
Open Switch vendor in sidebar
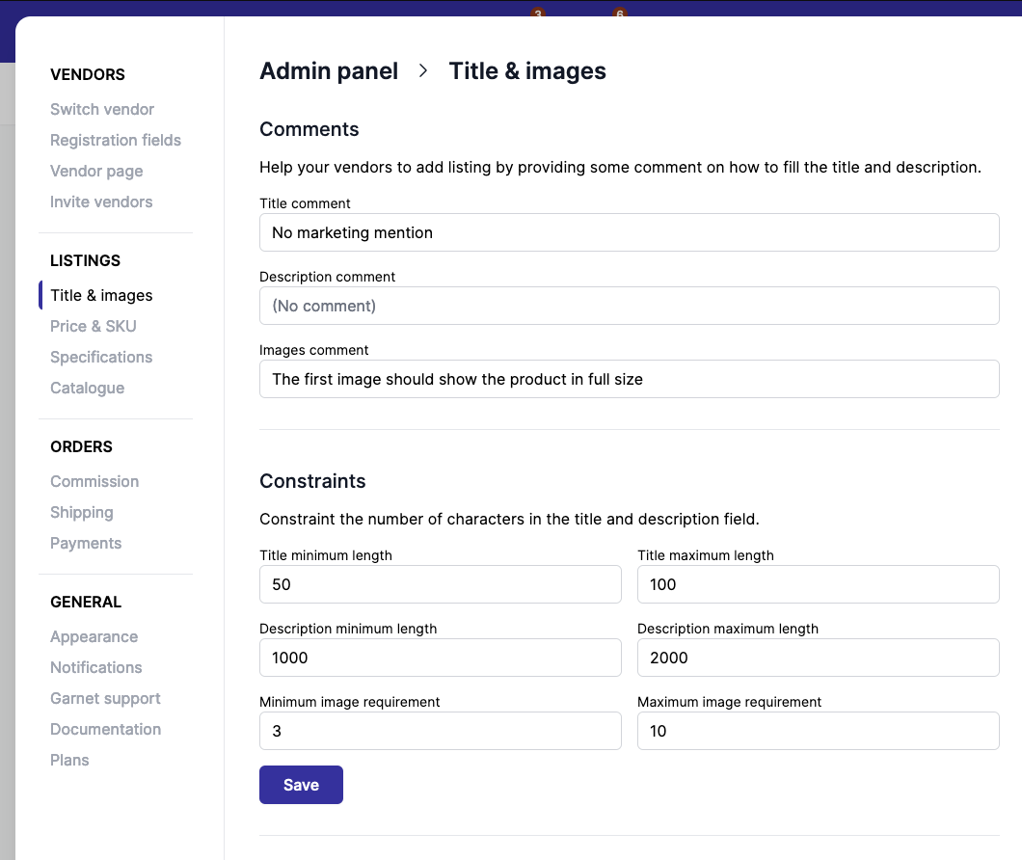point(102,109)
